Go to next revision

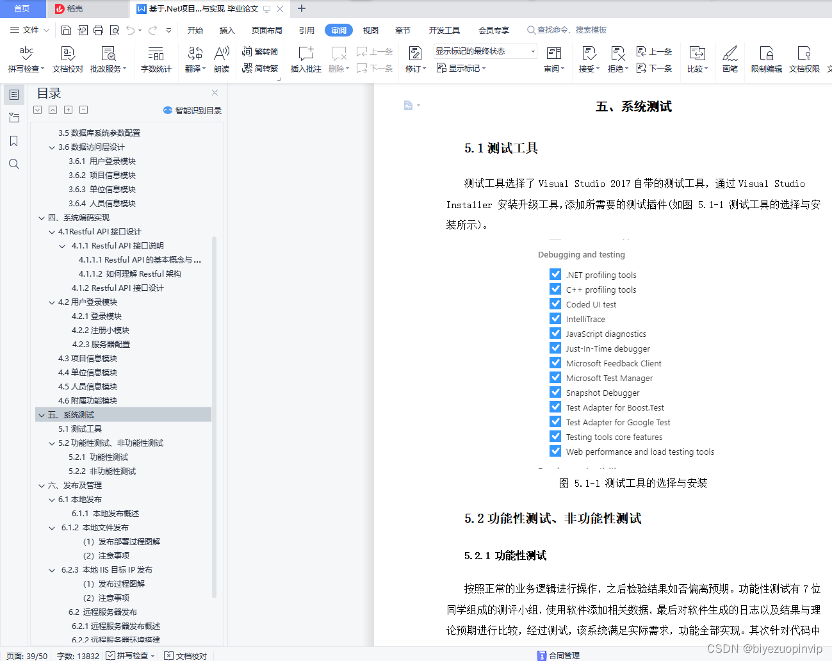click(x=654, y=68)
